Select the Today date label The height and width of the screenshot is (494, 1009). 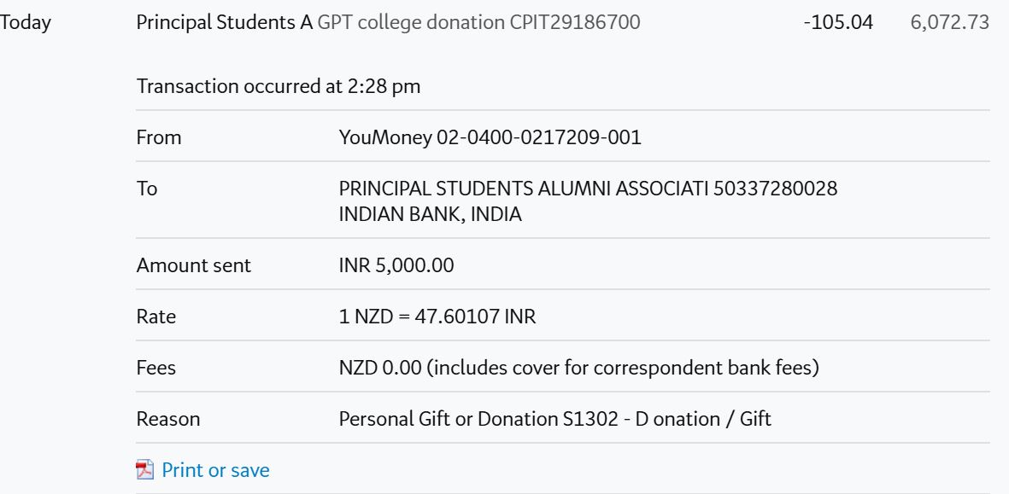click(x=25, y=22)
